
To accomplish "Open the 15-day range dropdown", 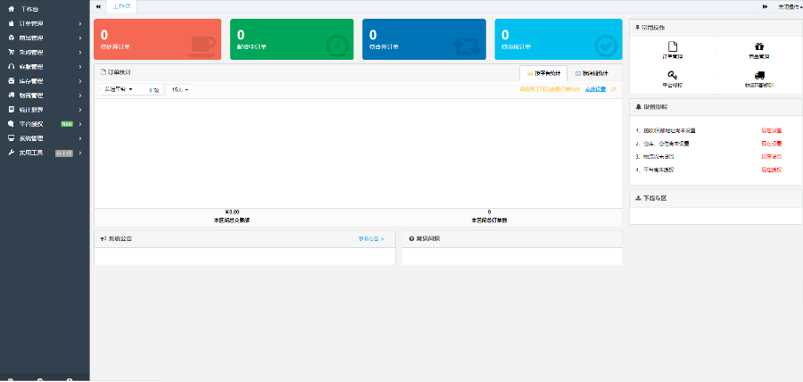I will (x=179, y=89).
